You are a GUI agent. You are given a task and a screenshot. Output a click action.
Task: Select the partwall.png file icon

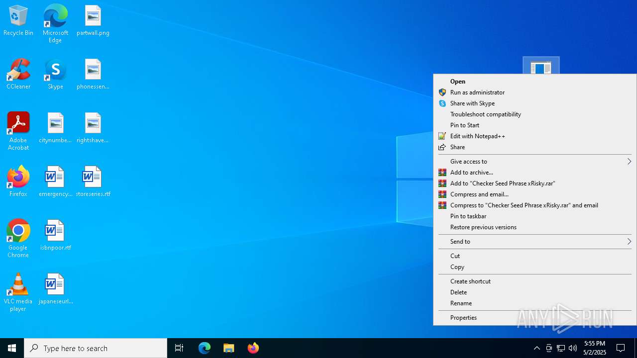(x=93, y=21)
